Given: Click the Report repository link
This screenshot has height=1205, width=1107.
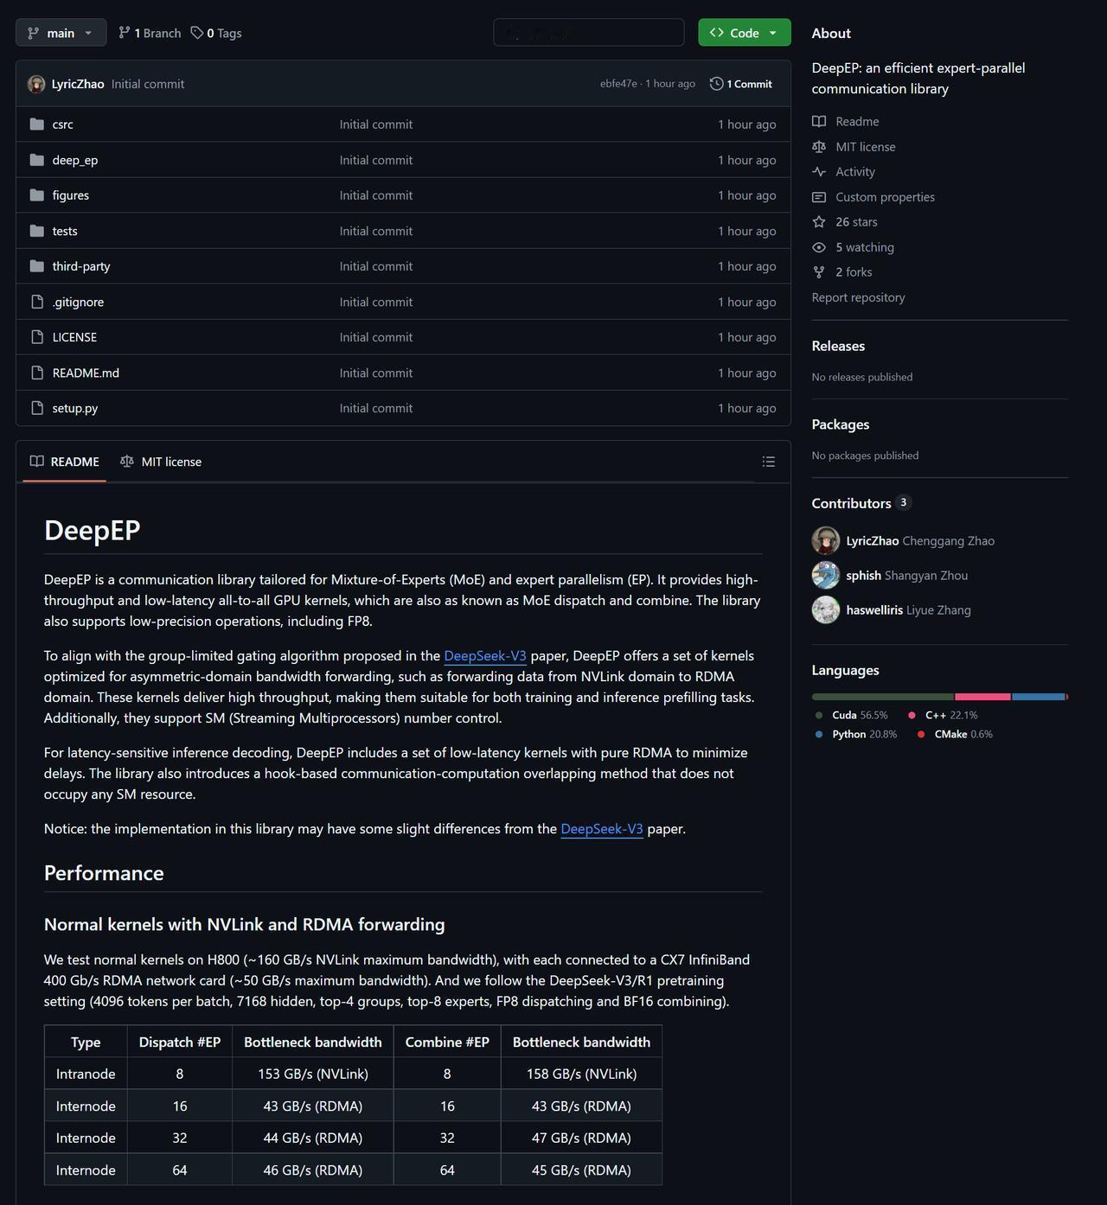Looking at the screenshot, I should point(858,296).
